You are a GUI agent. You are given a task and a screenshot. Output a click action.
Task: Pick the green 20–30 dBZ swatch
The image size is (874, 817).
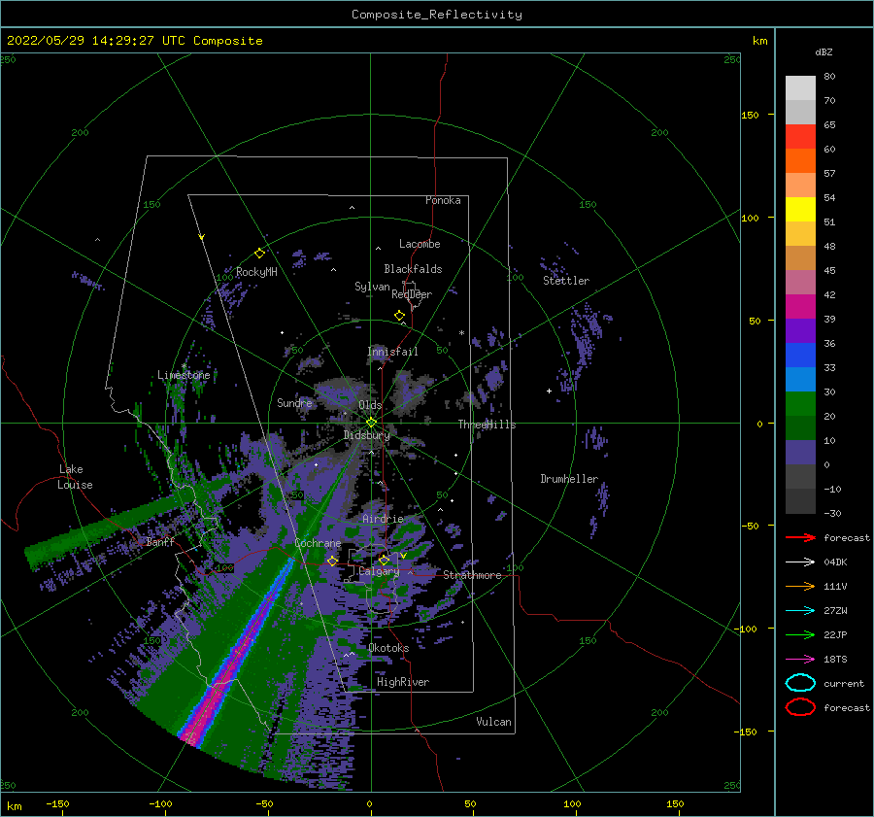(x=800, y=403)
